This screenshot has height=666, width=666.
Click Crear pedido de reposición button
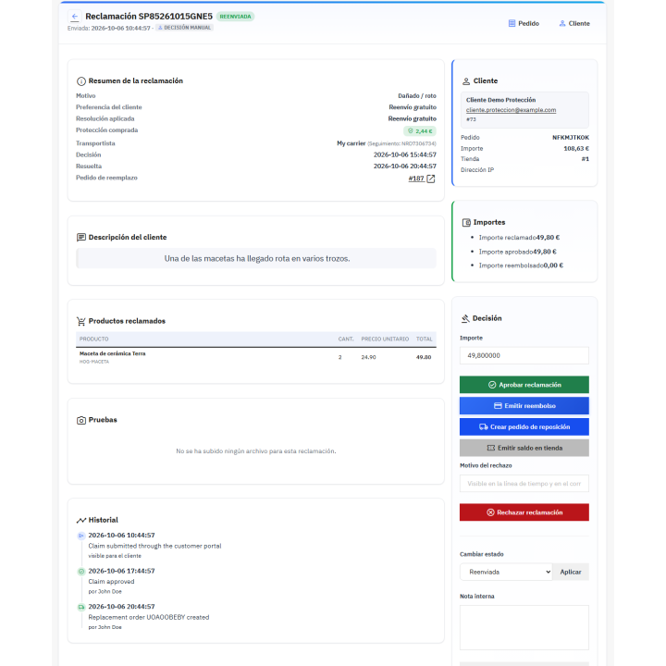click(524, 426)
